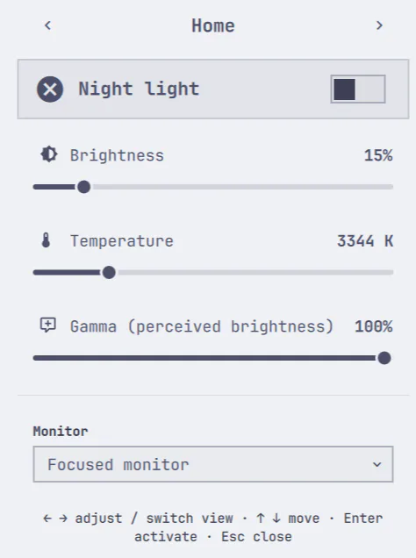Click the Night light label
The width and height of the screenshot is (416, 558).
pos(139,89)
